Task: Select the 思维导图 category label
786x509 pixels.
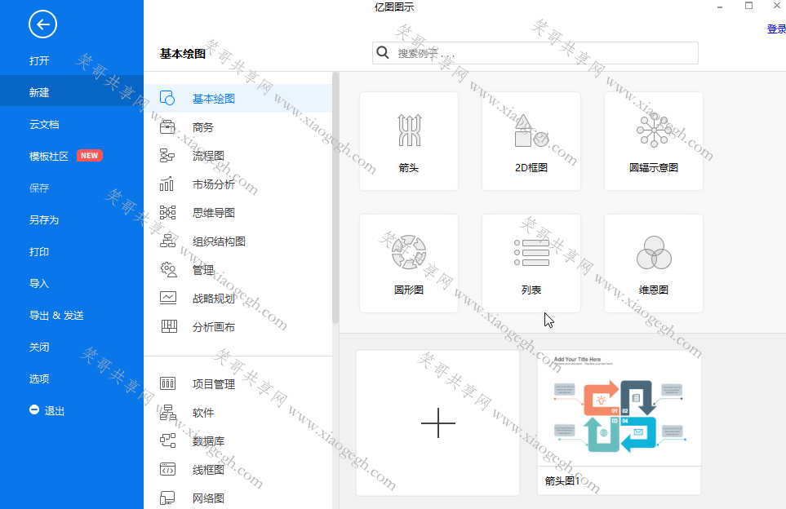Action: pos(214,213)
